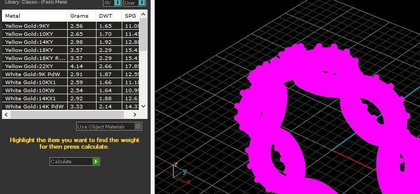Screen dimensions: 420x194
Task: Click the 2.14 DWT cell for 14K PdW
Action: click(109, 106)
